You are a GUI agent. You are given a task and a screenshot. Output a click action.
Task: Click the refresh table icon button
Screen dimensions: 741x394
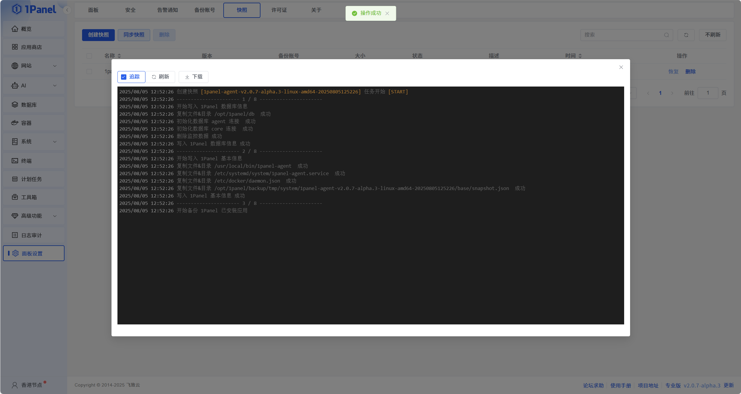[x=686, y=35]
